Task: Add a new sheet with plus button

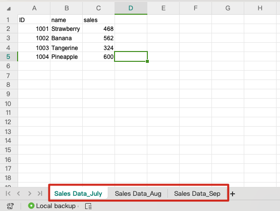Action: click(233, 194)
